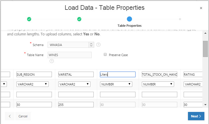Close the Load Data dialog
Viewport: 209px width, 124px height.
[201, 8]
